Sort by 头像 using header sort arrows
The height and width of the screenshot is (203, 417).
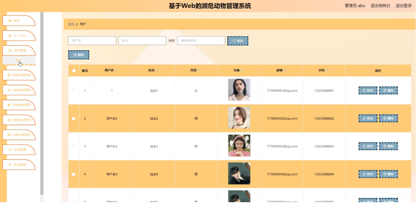[243, 70]
